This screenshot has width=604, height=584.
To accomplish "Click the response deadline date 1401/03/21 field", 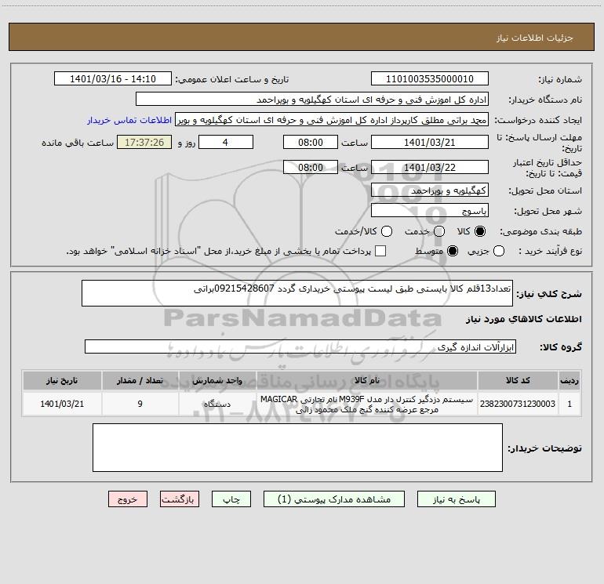I will pos(430,143).
